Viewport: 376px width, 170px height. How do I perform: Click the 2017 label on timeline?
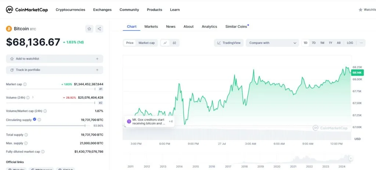(x=228, y=166)
